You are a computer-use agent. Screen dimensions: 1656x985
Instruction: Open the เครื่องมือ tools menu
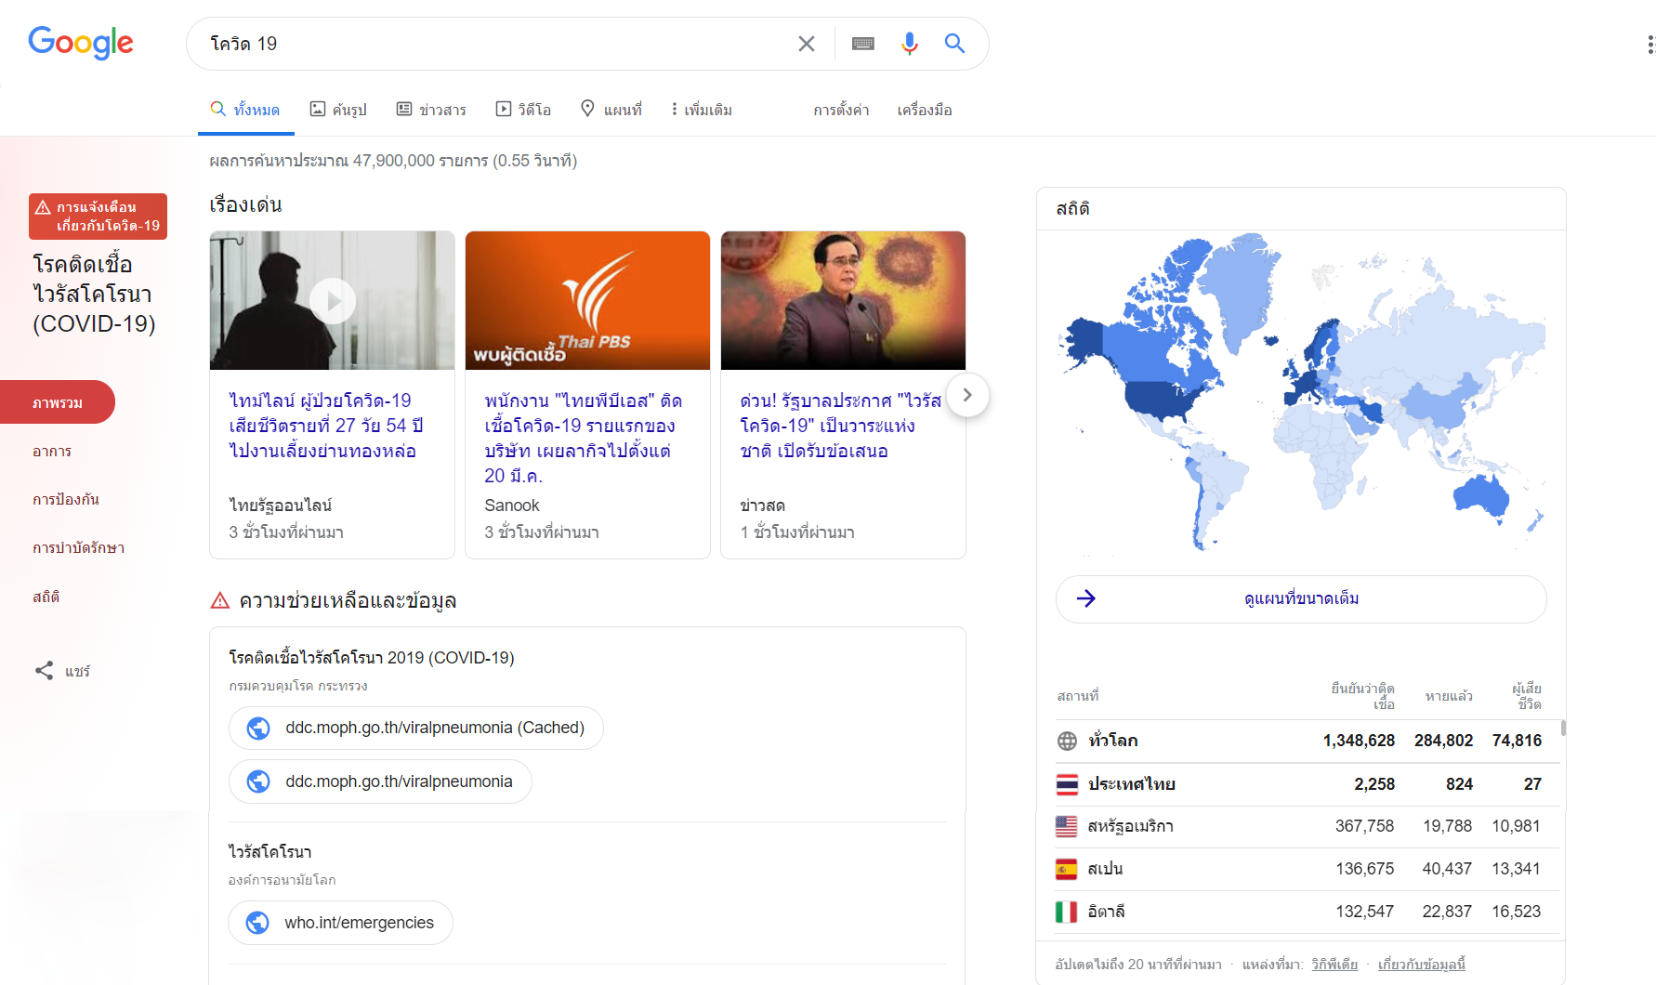tap(924, 110)
